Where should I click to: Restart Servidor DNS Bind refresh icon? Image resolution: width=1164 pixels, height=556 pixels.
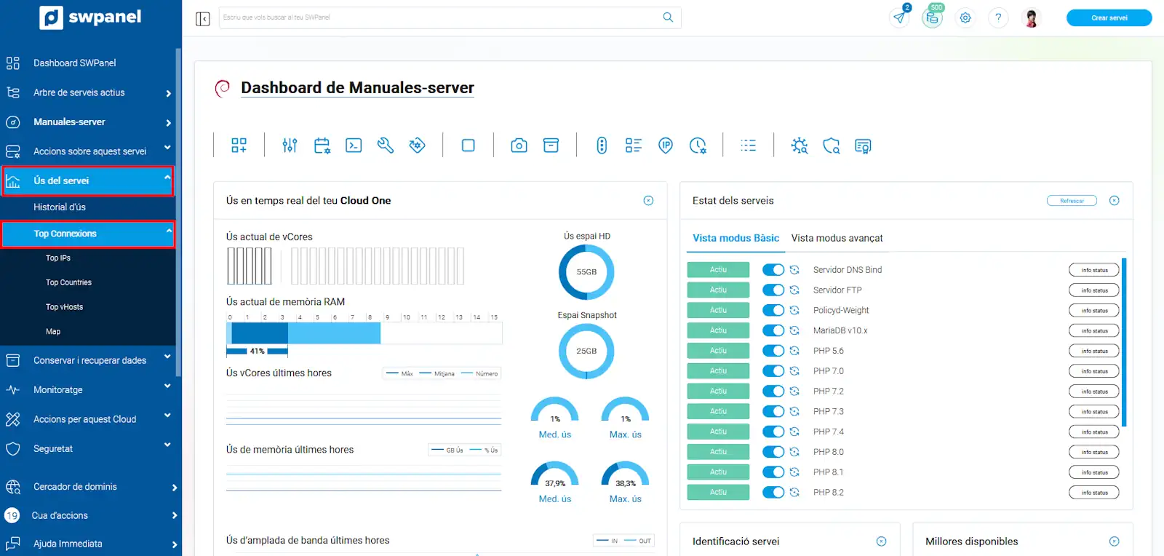pos(794,270)
